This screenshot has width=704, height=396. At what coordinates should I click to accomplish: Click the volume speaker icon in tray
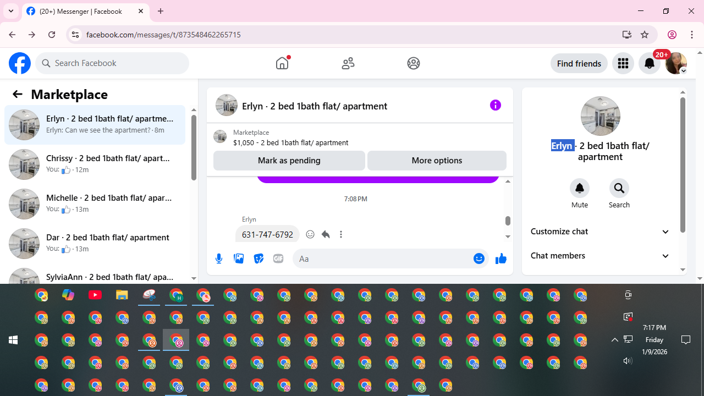coord(628,361)
